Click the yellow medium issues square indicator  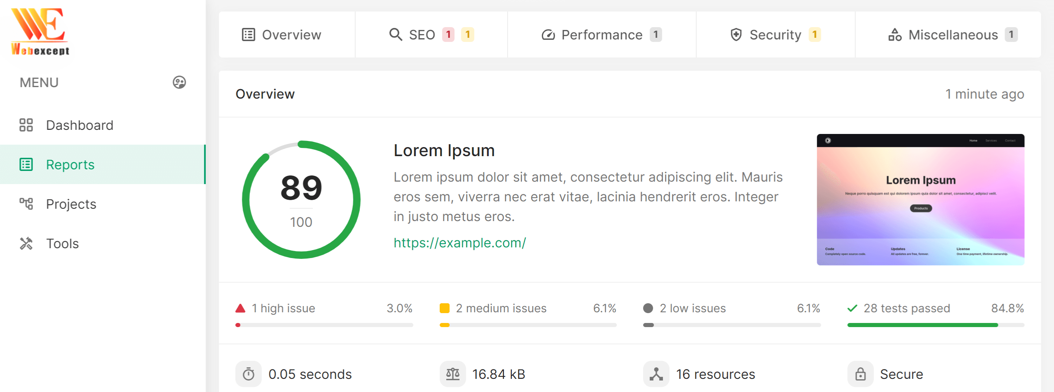[445, 307]
